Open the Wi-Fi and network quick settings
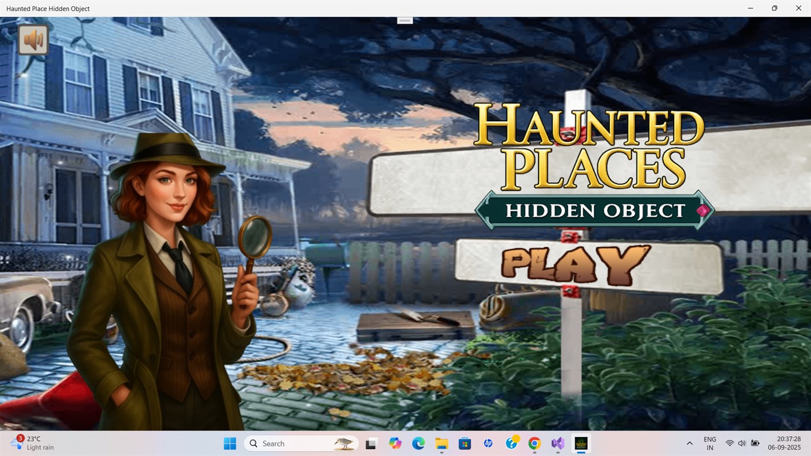 [729, 443]
